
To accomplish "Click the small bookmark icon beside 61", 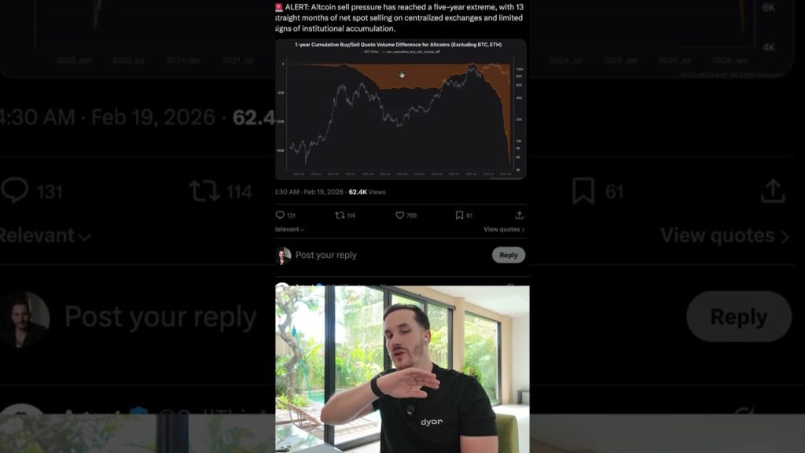I will (459, 215).
